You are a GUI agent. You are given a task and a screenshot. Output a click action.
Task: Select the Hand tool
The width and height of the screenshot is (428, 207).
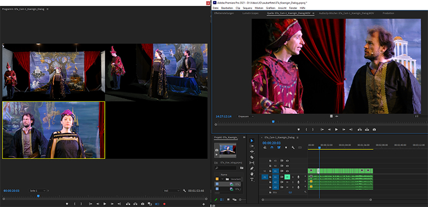coord(251,174)
